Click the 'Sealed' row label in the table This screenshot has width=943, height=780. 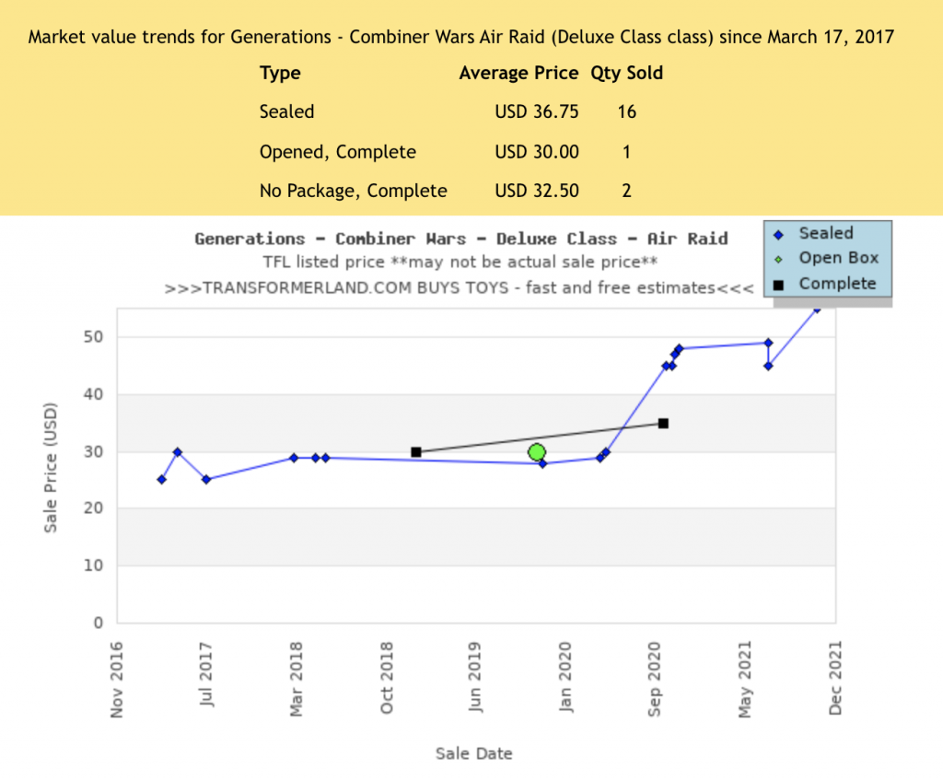[x=287, y=111]
